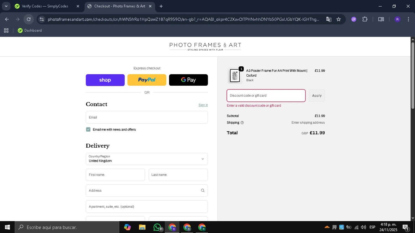Open the Windows Start menu
415x233 pixels.
coord(7,227)
